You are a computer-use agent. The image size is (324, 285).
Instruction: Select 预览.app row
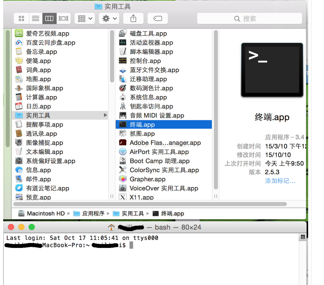(x=60, y=197)
